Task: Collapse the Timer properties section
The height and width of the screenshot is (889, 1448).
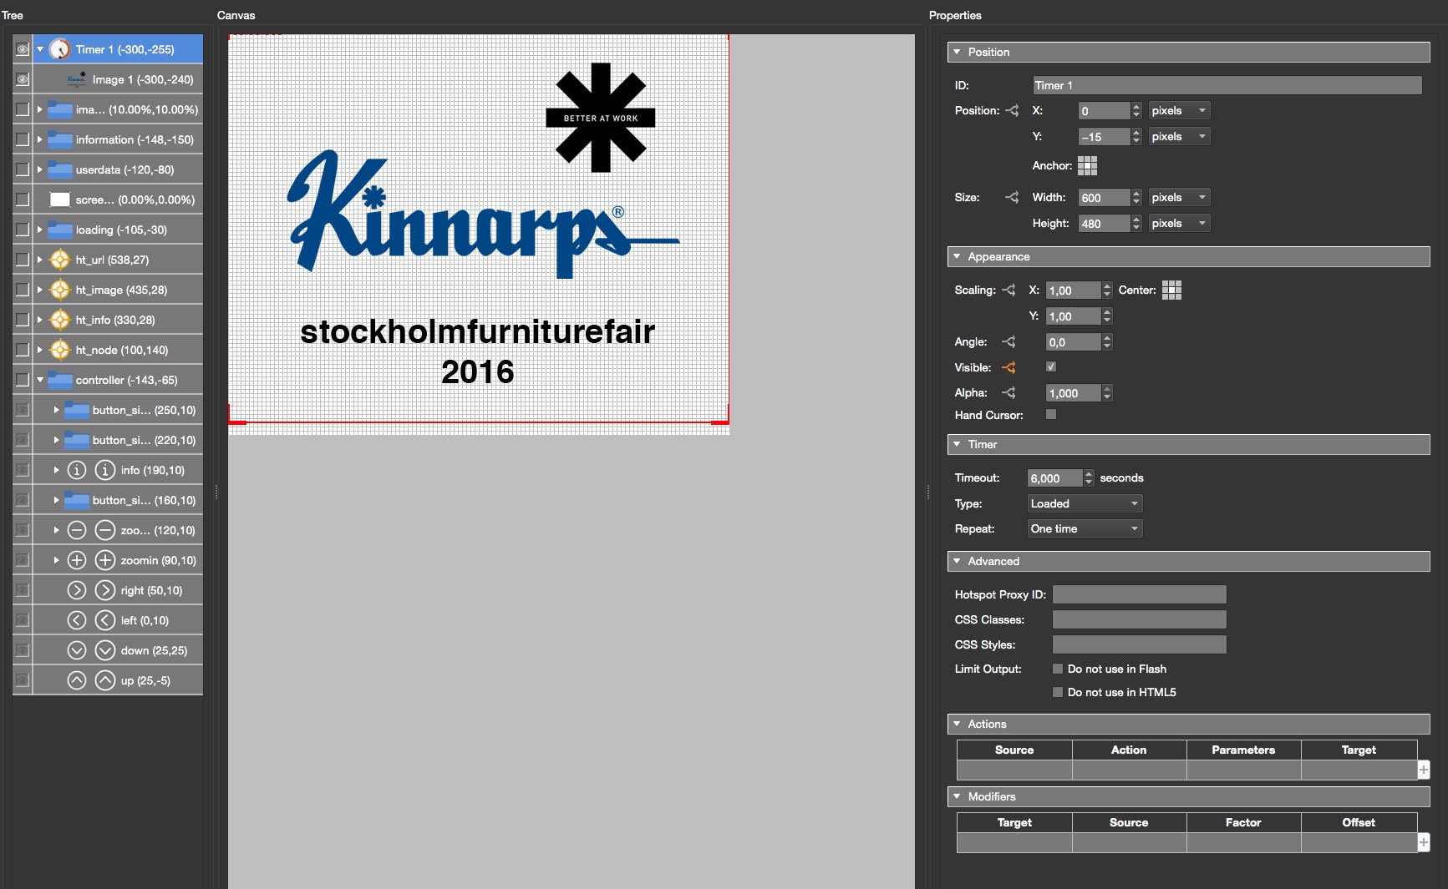Action: 957,444
